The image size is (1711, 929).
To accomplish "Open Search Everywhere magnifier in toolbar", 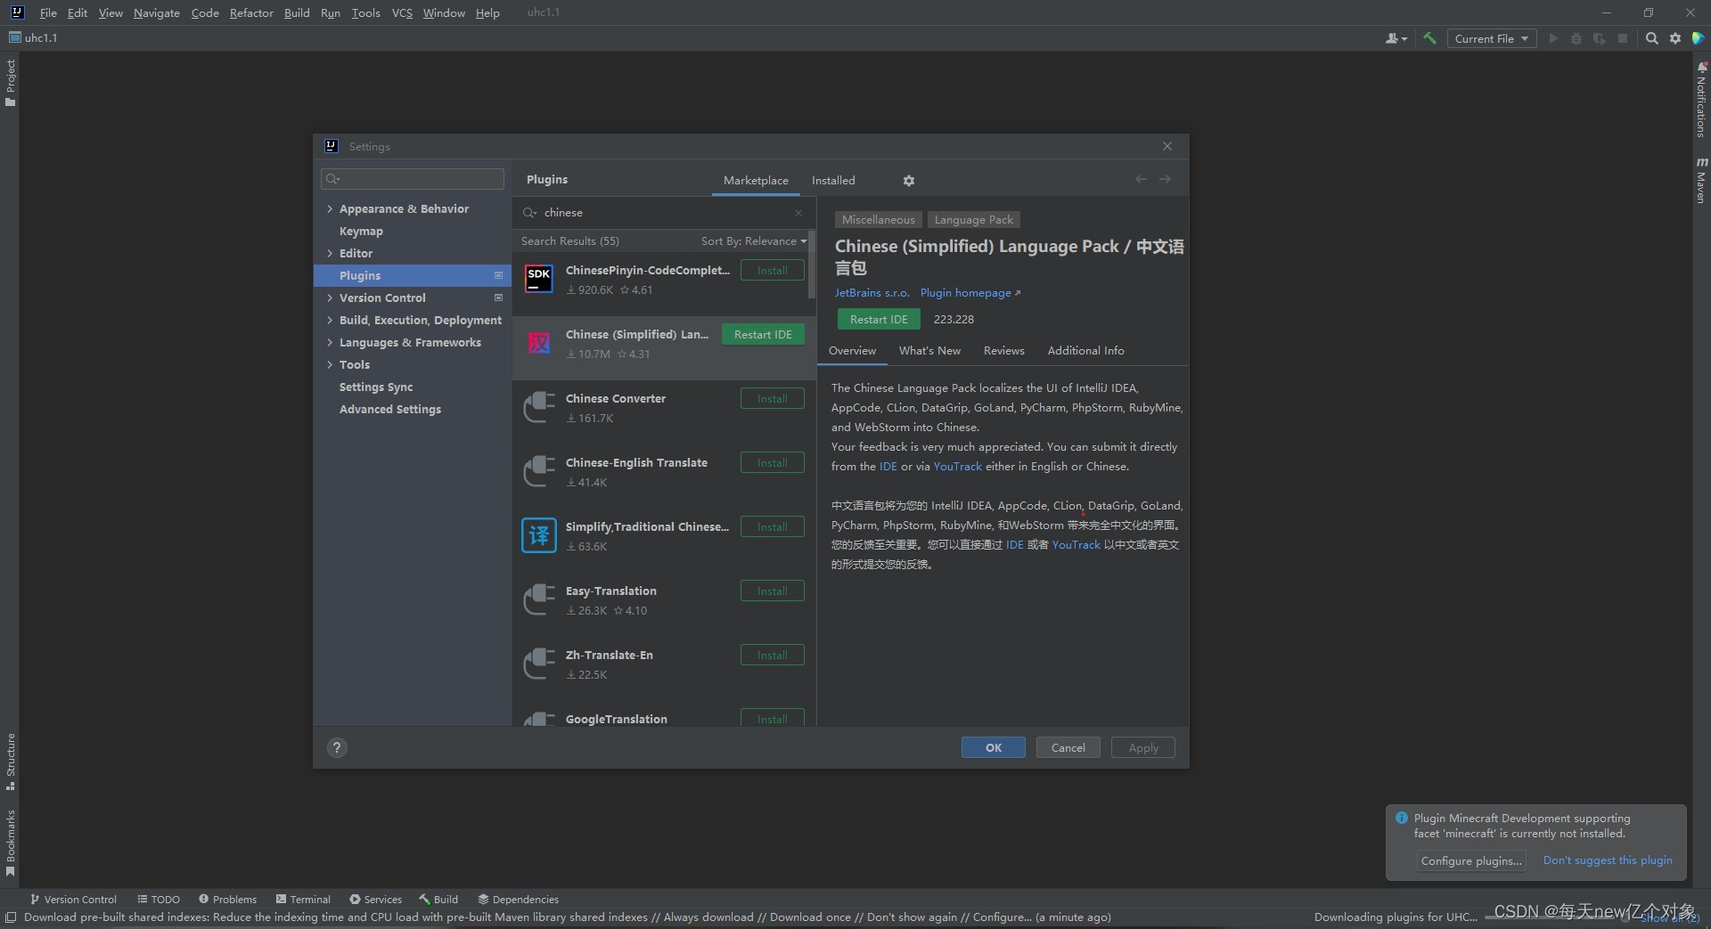I will click(x=1651, y=38).
